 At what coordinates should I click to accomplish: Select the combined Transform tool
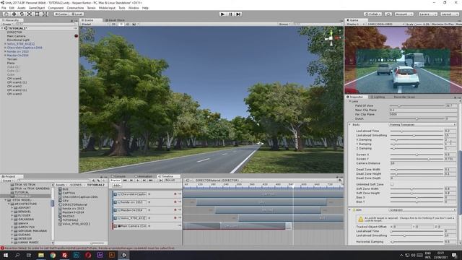pyautogui.click(x=45, y=14)
